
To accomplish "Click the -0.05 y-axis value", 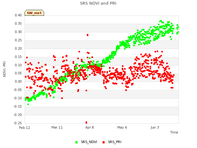I will pos(18,90).
